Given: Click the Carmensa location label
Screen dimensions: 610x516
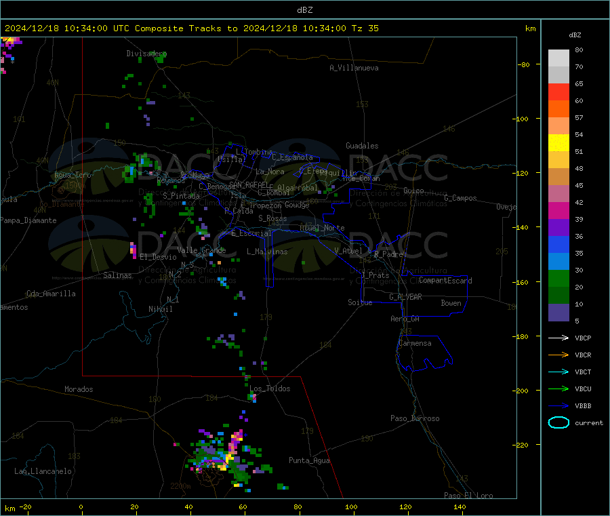Looking at the screenshot, I should point(415,343).
